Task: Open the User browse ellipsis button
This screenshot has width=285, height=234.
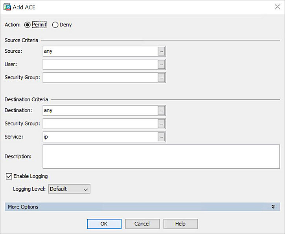Action: tap(162, 64)
